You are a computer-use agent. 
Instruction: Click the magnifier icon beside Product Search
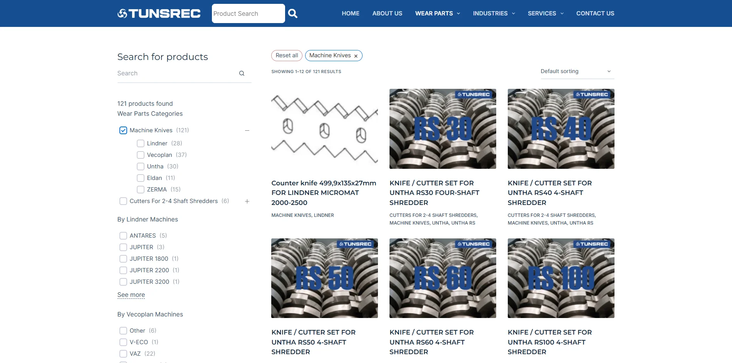pyautogui.click(x=293, y=13)
